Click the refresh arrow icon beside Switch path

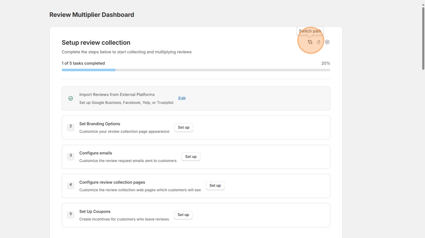point(318,42)
